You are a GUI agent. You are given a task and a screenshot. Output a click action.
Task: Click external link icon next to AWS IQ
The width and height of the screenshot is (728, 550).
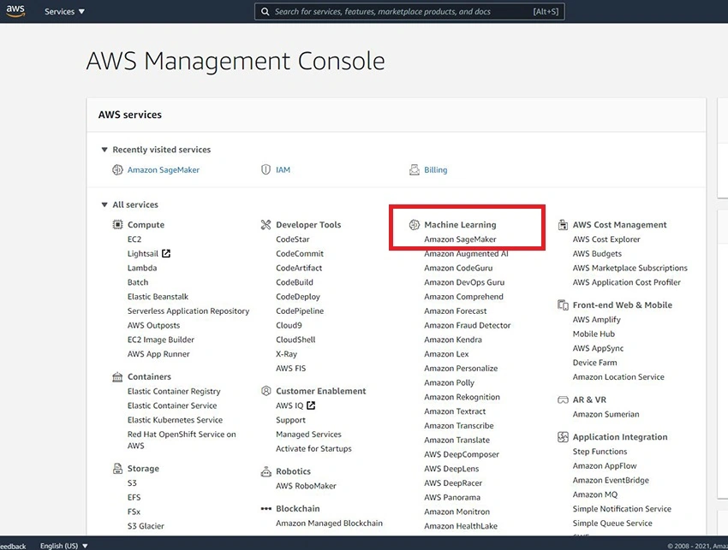[x=311, y=405]
